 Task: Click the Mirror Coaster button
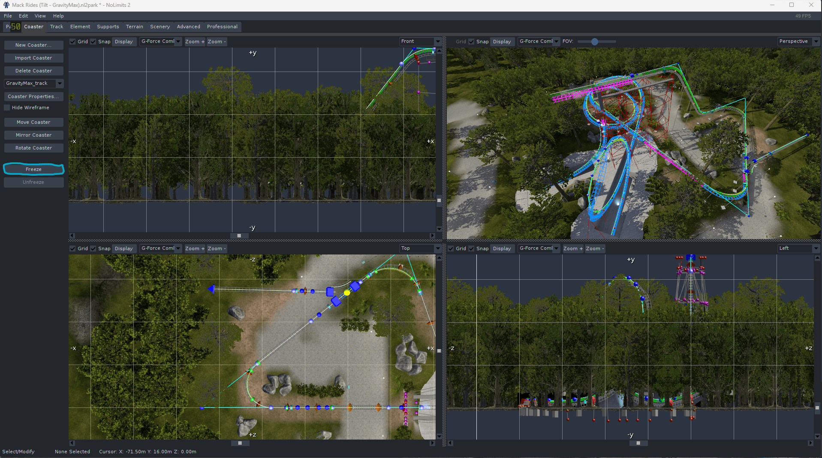click(x=33, y=135)
